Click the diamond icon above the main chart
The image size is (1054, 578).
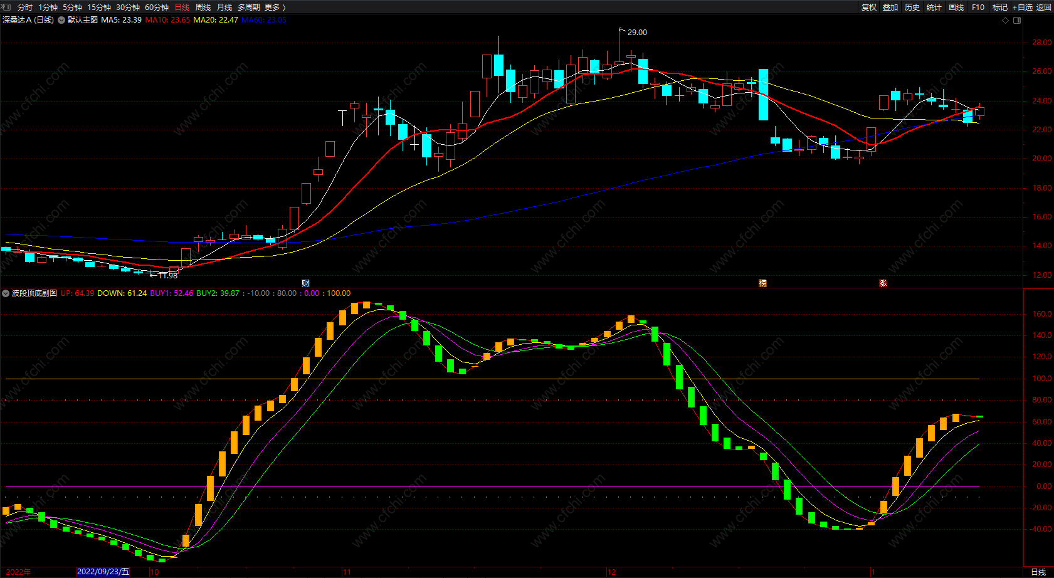(x=1006, y=20)
